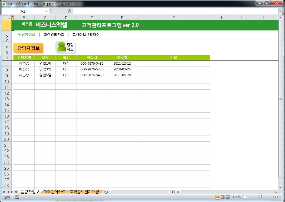This screenshot has width=285, height=202.
Task: Click the 고객정보관리대장 navigation link
Action: click(x=86, y=35)
